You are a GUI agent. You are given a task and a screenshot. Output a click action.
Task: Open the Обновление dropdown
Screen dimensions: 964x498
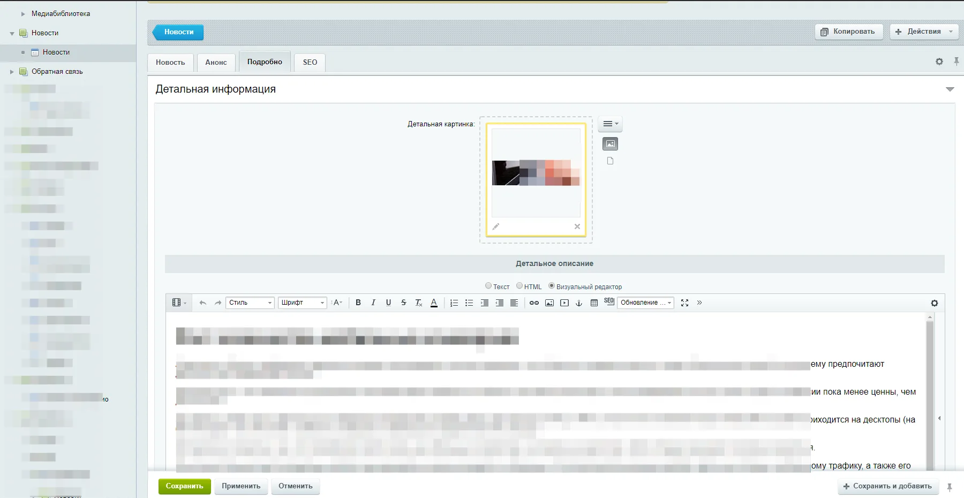pyautogui.click(x=646, y=303)
